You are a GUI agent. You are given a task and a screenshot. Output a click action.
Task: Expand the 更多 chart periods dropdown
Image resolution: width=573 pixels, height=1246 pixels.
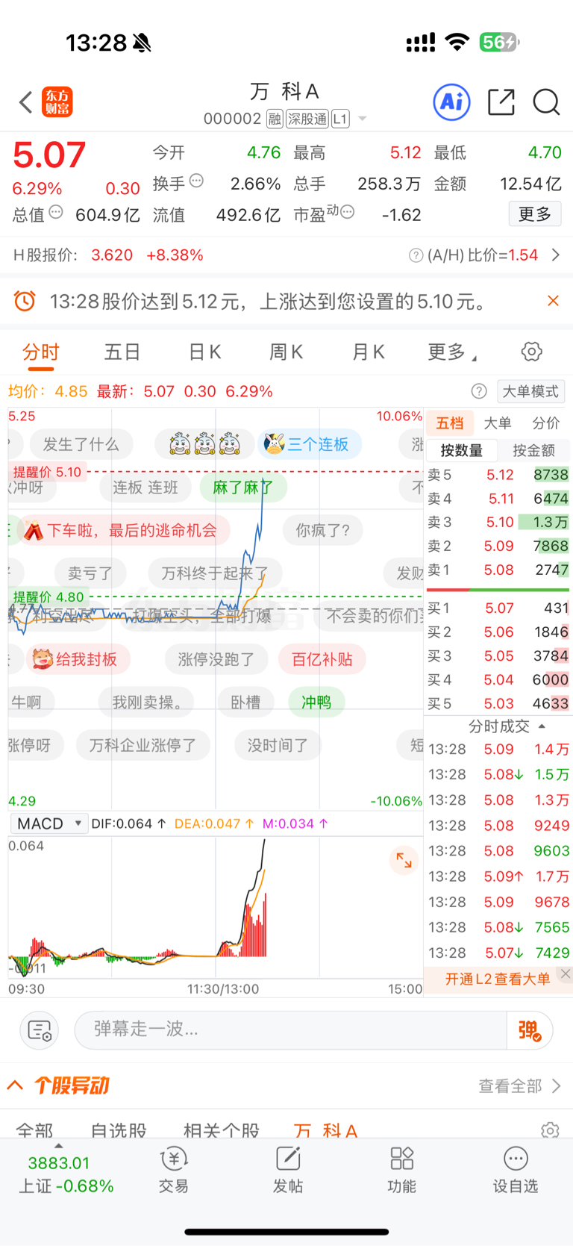[452, 352]
